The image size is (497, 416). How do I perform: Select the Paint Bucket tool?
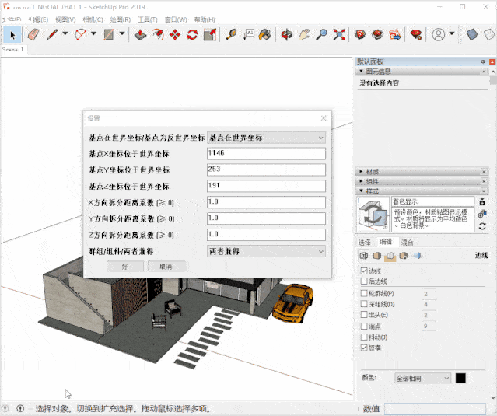pyautogui.click(x=265, y=34)
